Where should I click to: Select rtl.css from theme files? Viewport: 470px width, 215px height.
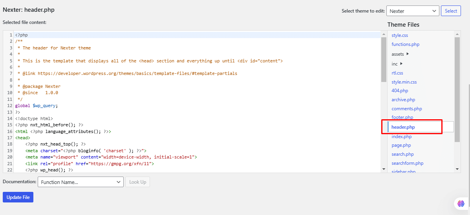click(x=397, y=73)
